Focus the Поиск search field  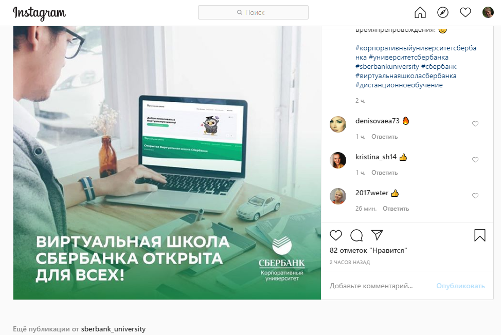(253, 12)
